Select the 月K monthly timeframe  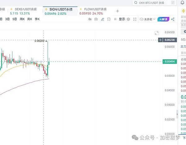(30, 19)
